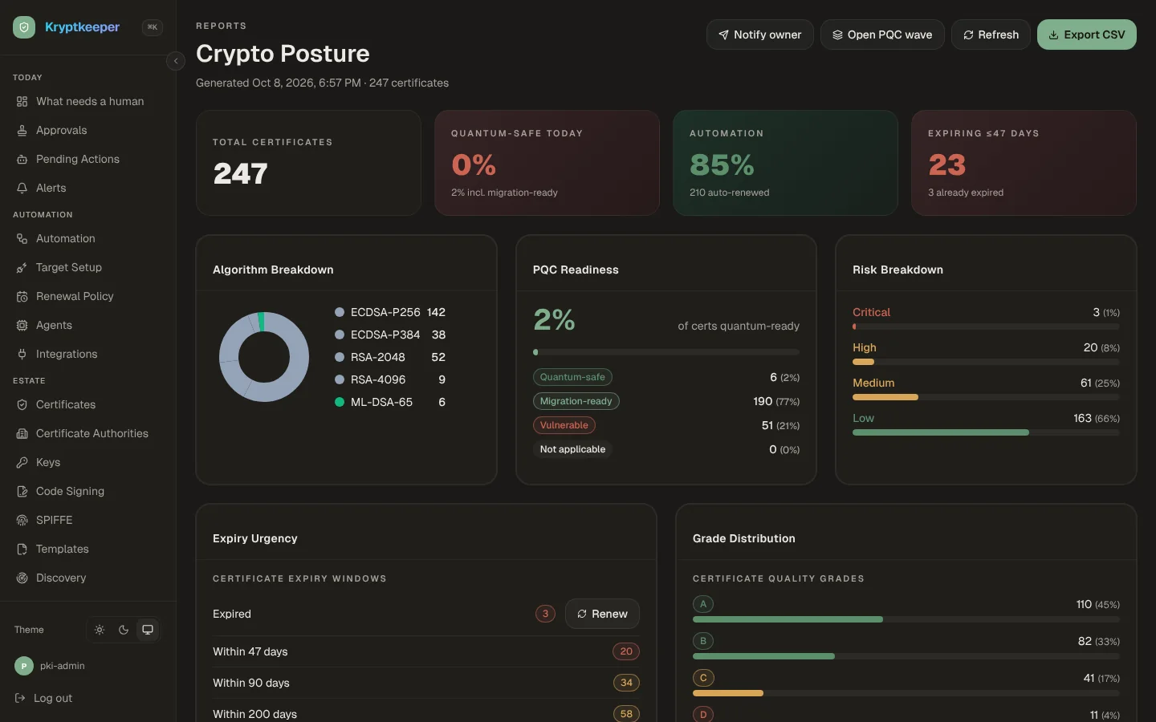Click the SPIFFE fingerprint icon
Image resolution: width=1156 pixels, height=722 pixels.
(22, 520)
